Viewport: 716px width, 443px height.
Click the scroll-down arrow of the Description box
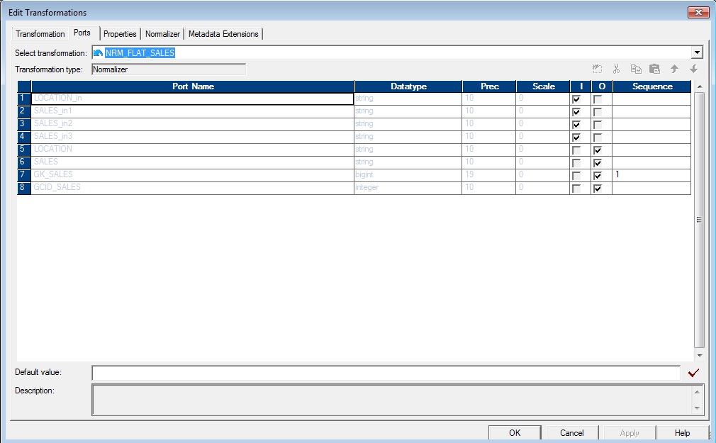point(698,410)
